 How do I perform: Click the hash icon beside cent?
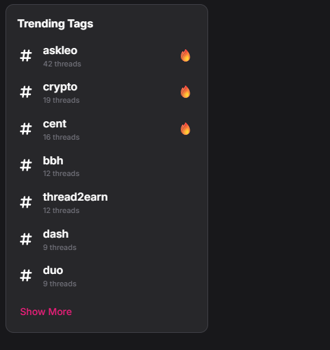tap(25, 129)
